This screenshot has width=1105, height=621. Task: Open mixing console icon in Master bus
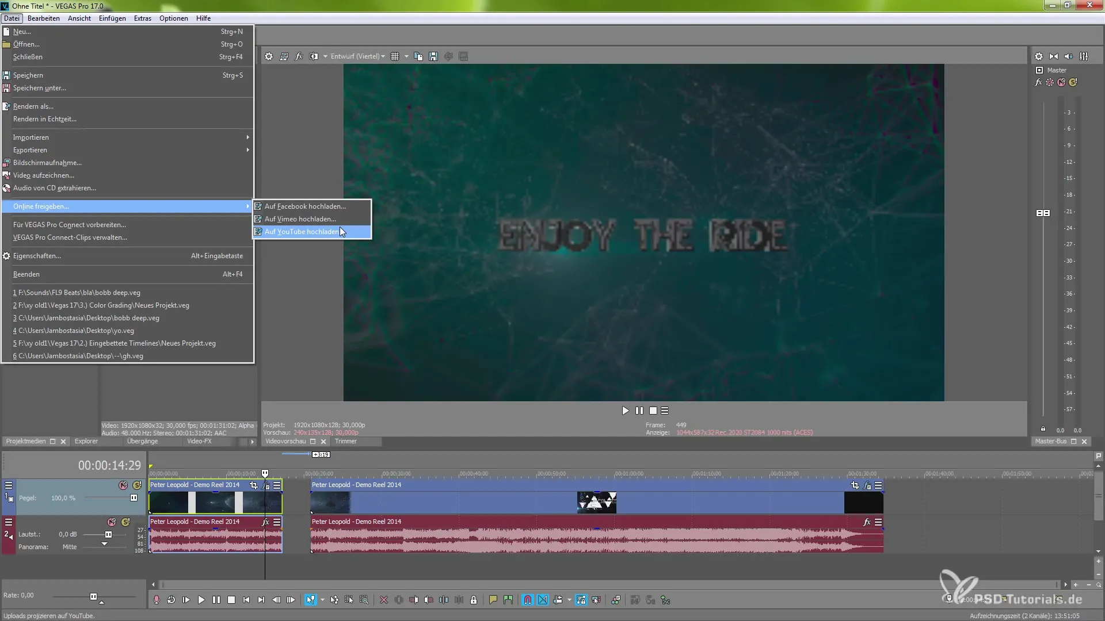(1084, 56)
